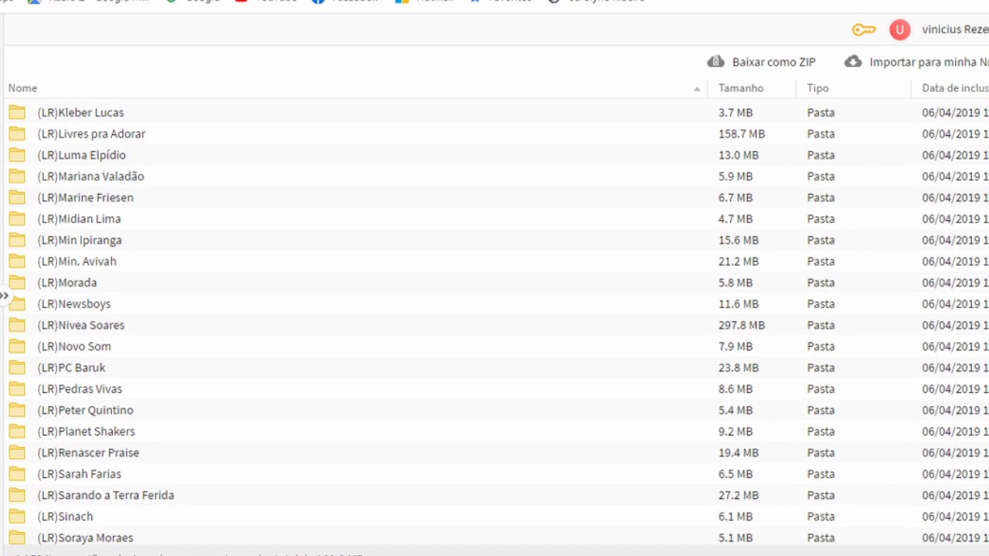Expand the left sidebar chevron arrows

pyautogui.click(x=4, y=296)
